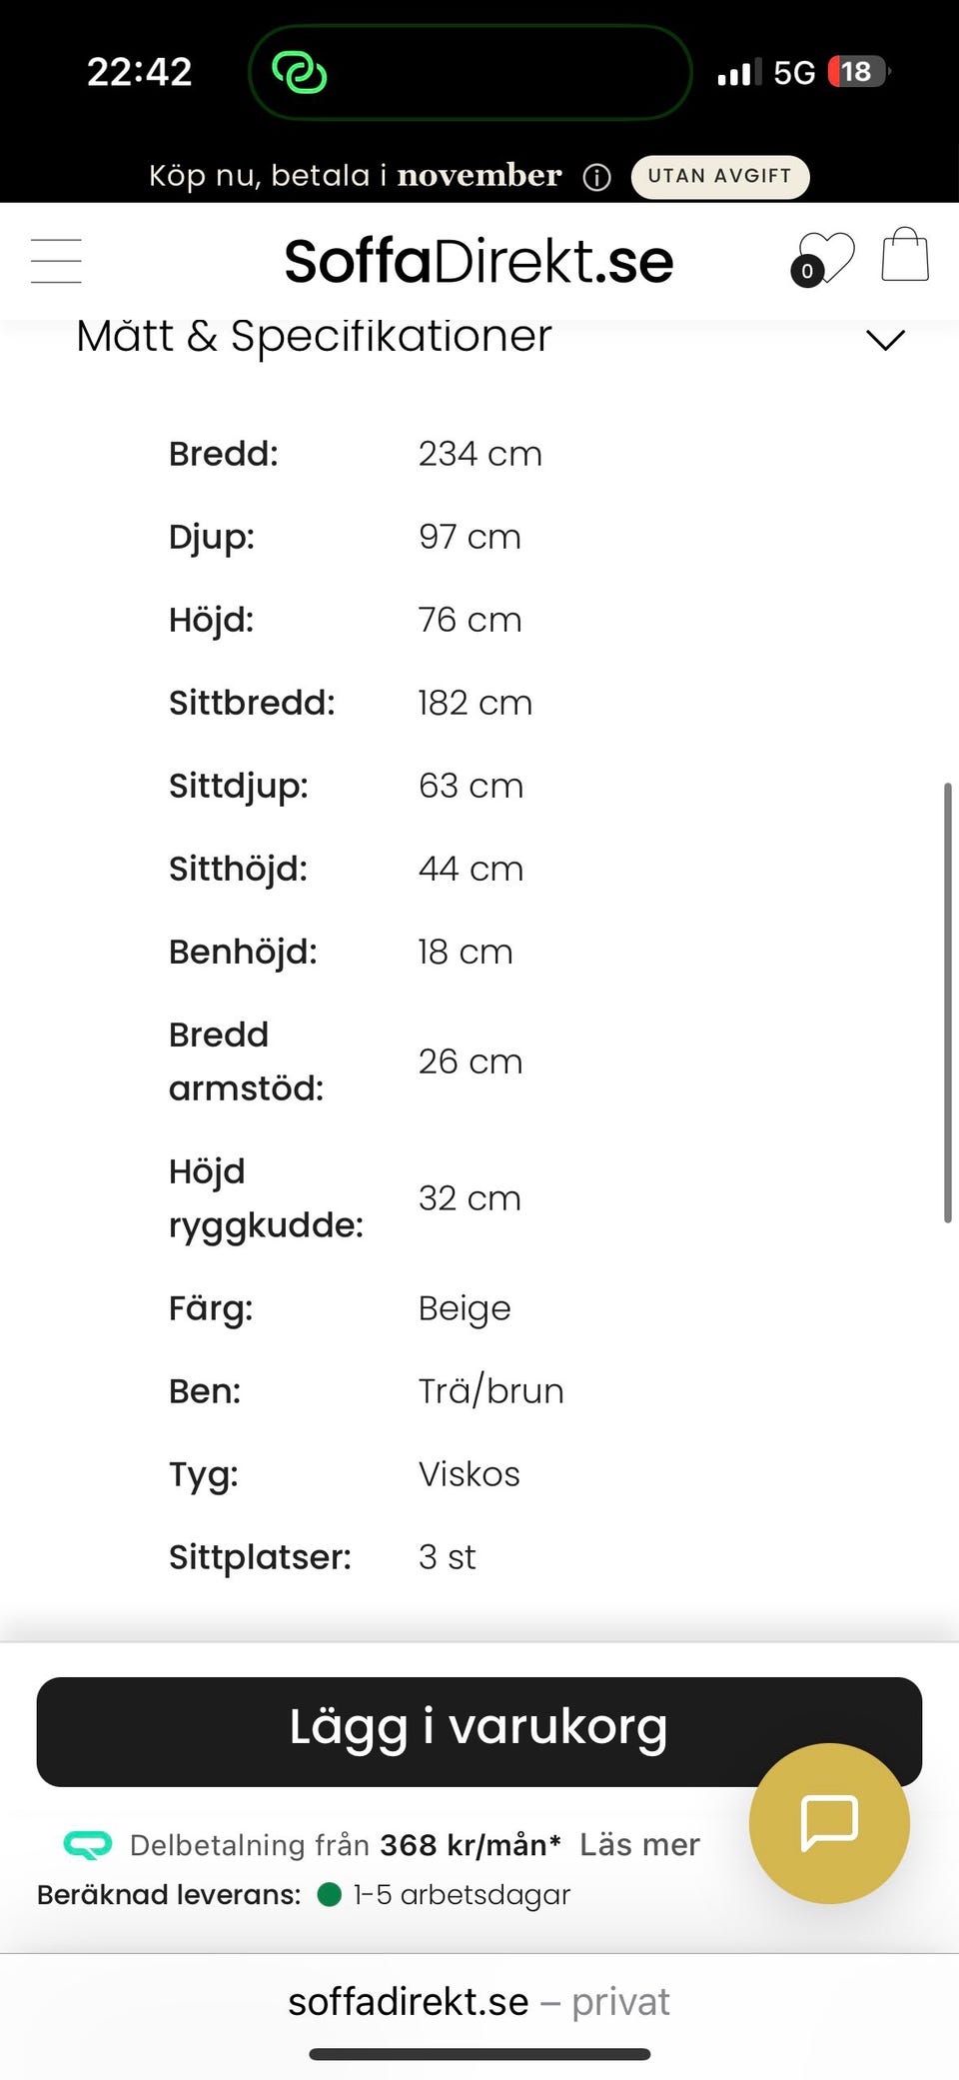Tap the Mått & Specifikationer heading
Viewport: 959px width, 2080px height.
(314, 336)
